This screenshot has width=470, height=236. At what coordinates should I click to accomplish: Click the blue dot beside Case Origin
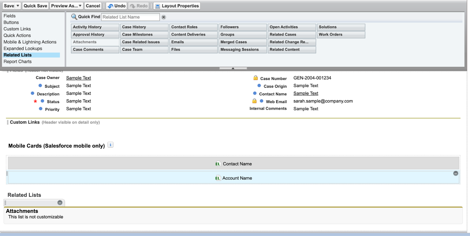click(x=259, y=85)
